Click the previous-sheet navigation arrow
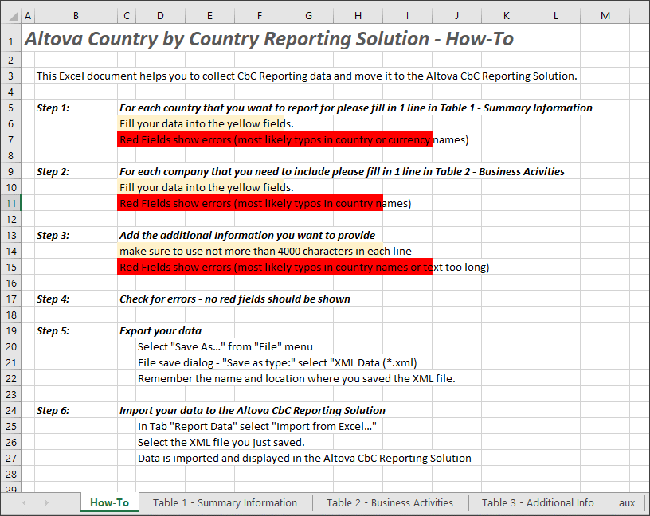Screen dimensions: 650x516 [24, 502]
